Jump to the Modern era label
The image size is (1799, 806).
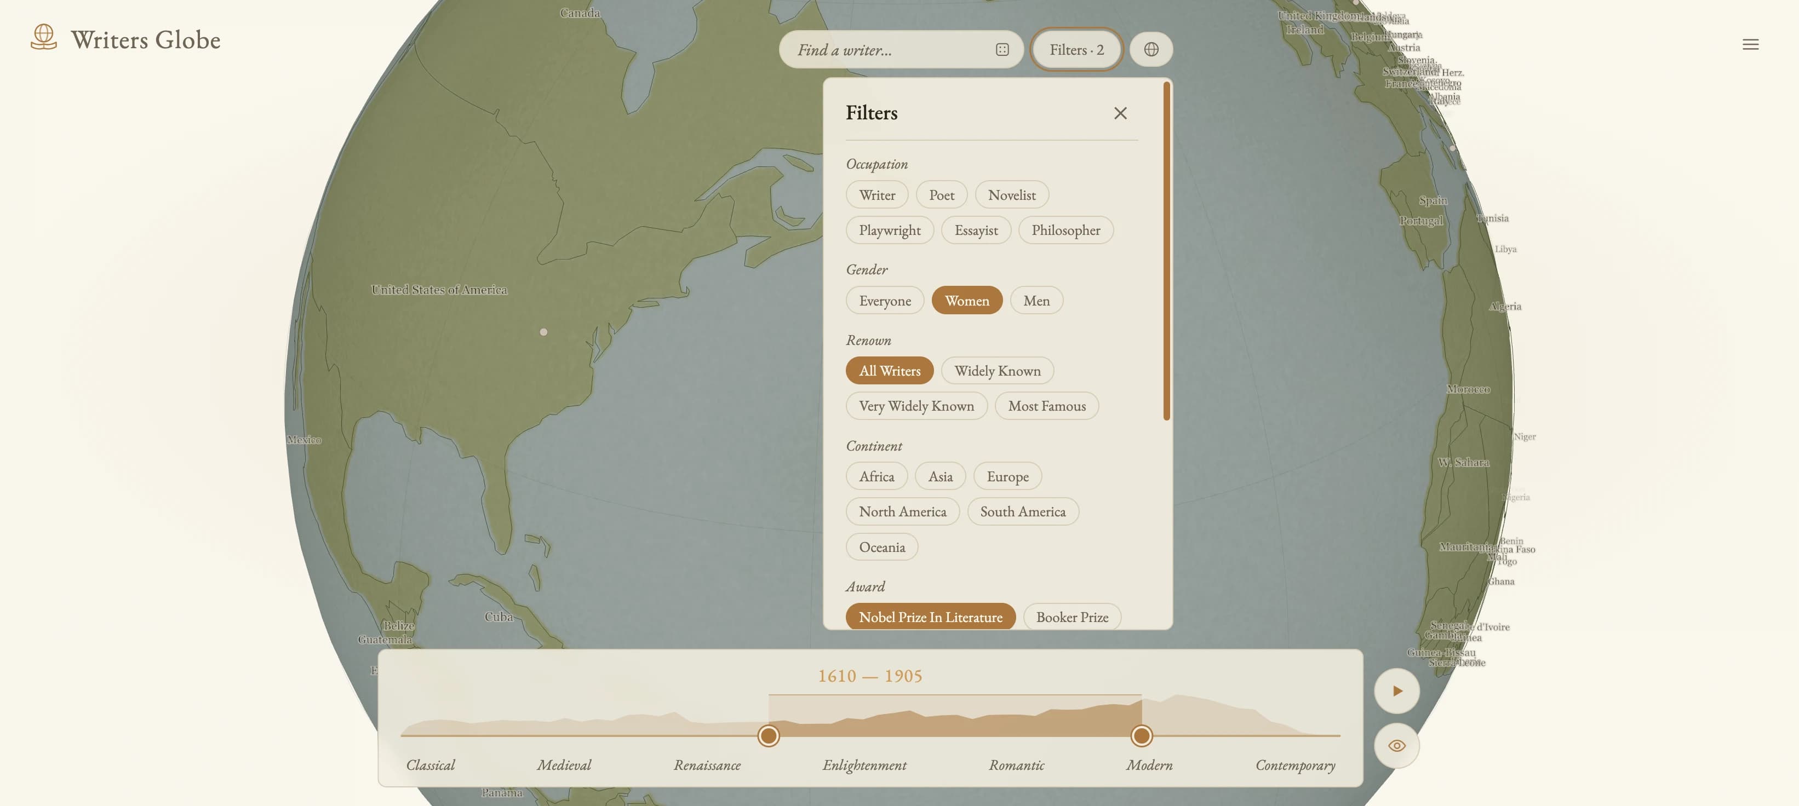(x=1149, y=765)
